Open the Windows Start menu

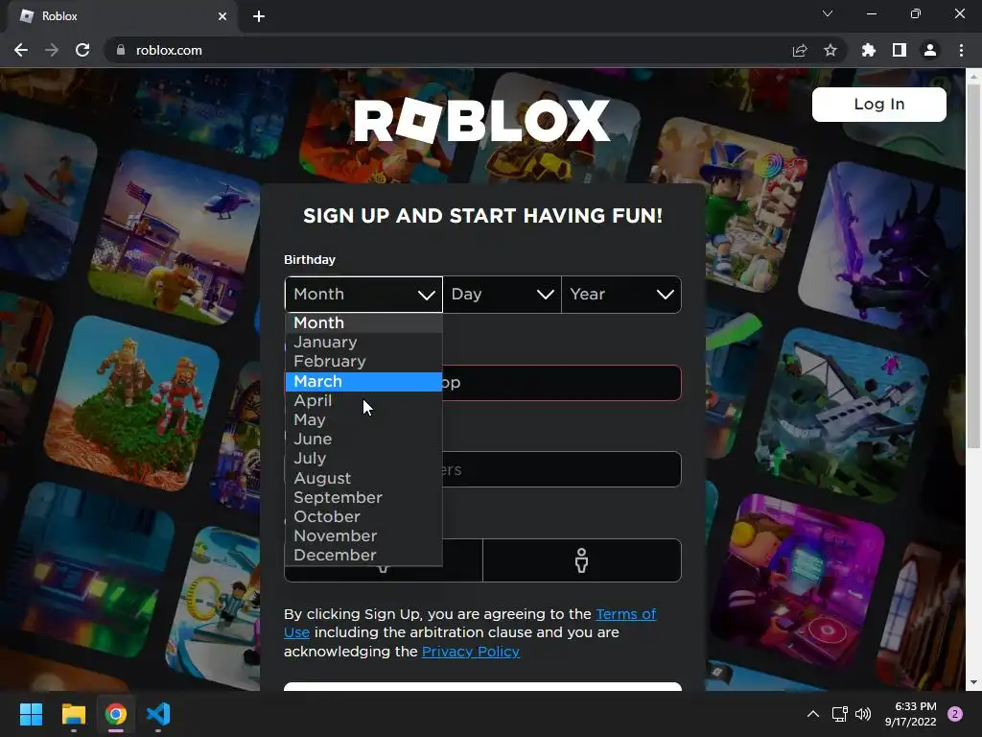(x=31, y=714)
